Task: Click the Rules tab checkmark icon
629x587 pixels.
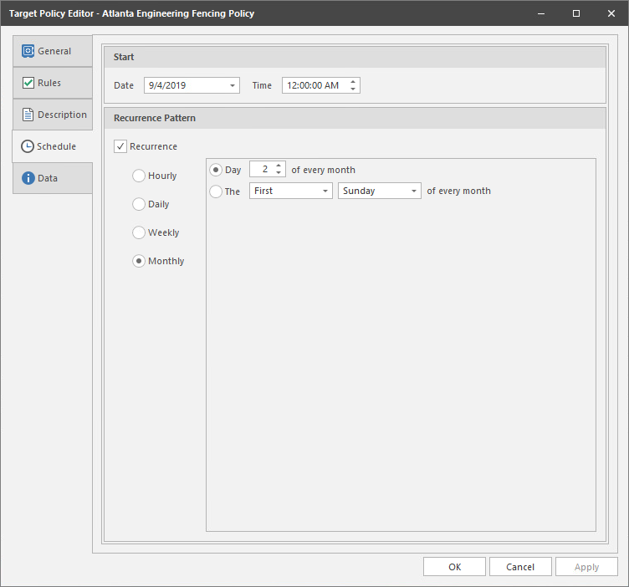Action: pos(28,83)
